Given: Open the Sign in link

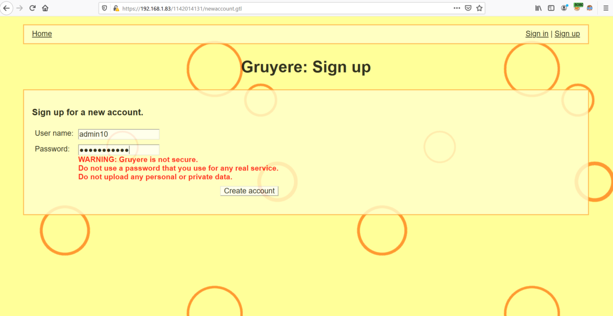Looking at the screenshot, I should pyautogui.click(x=537, y=34).
